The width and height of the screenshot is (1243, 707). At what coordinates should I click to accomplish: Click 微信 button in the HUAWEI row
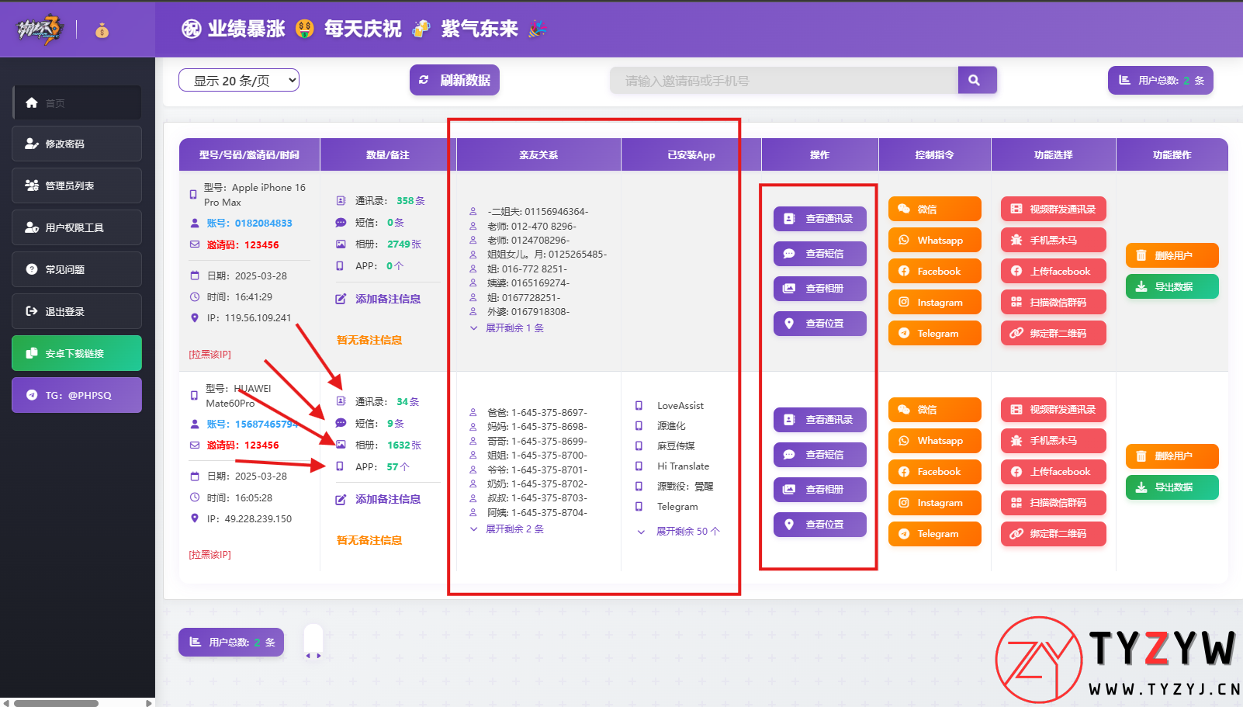coord(934,410)
